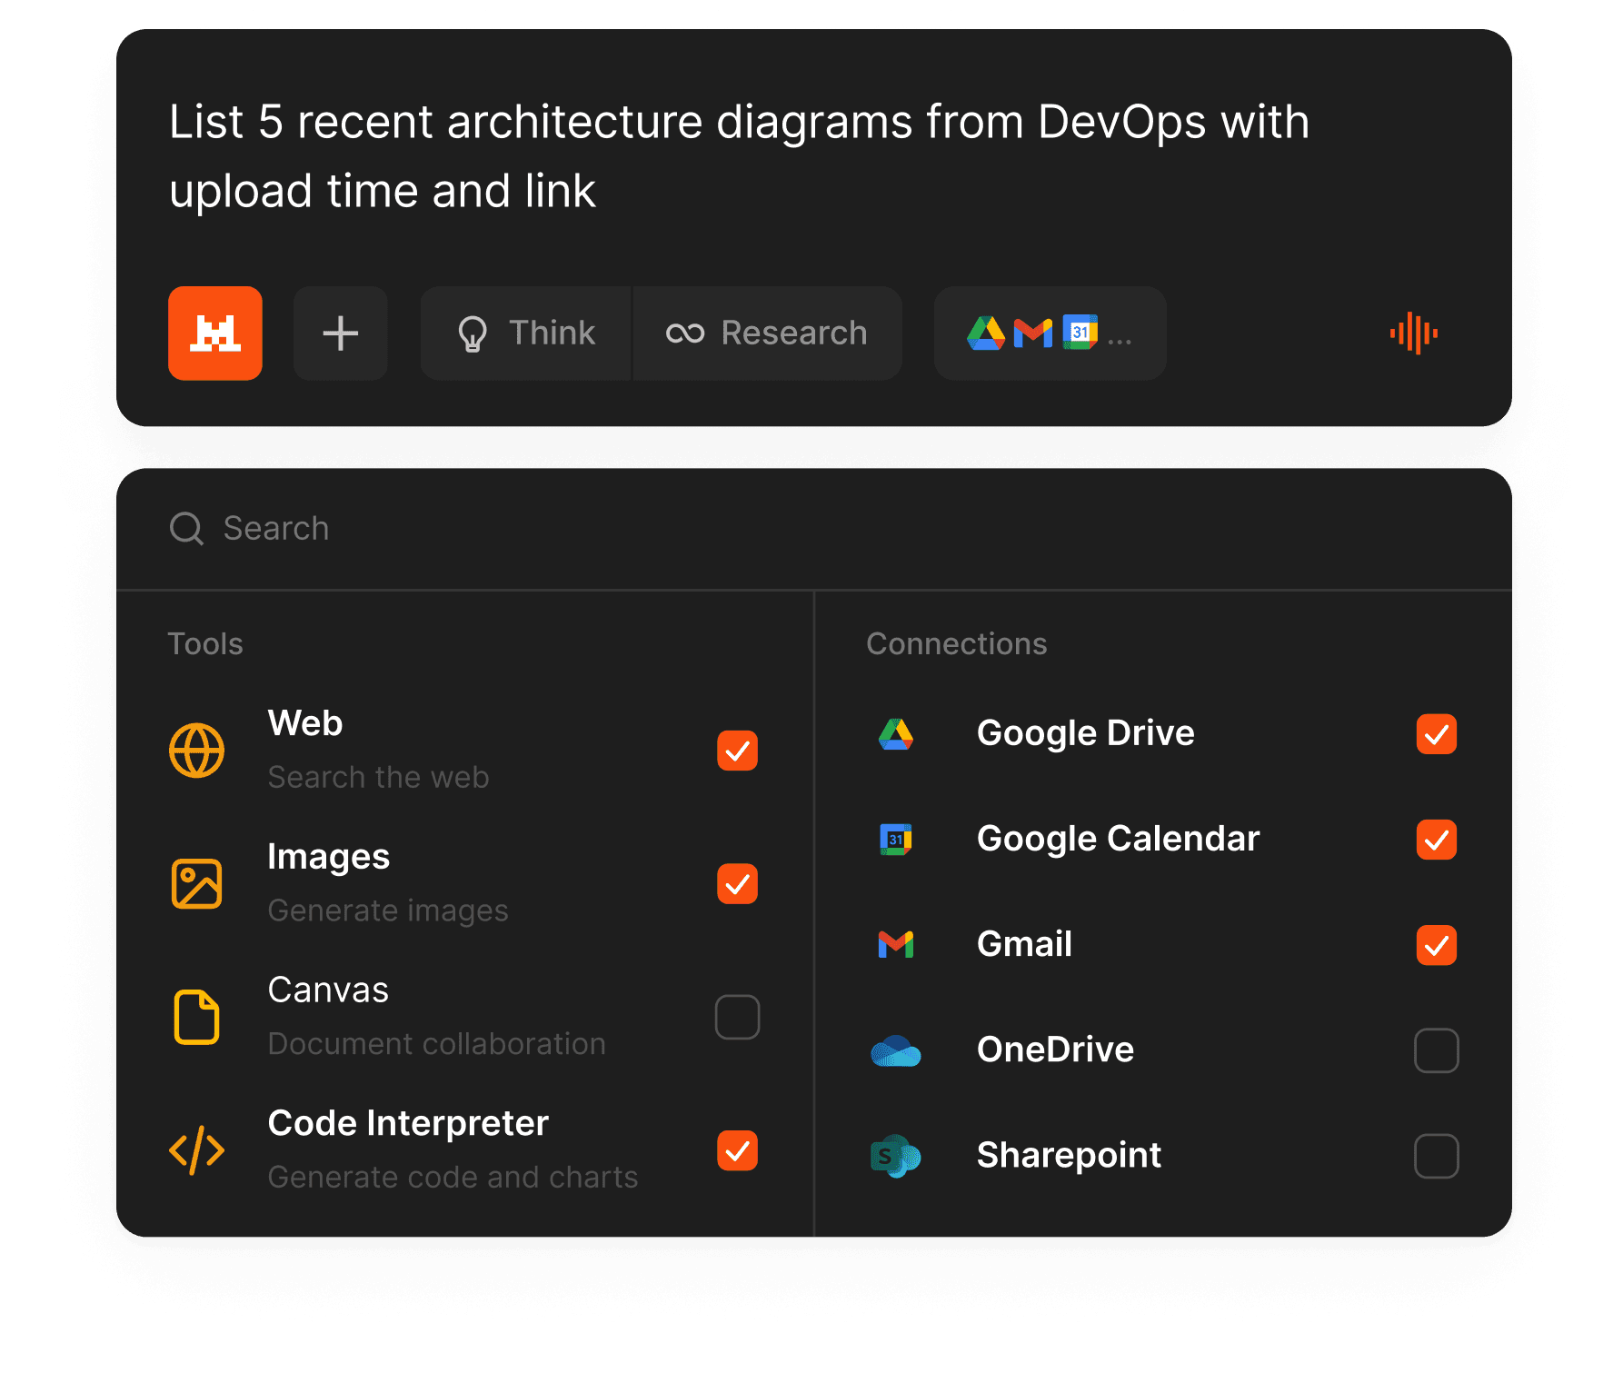This screenshot has height=1373, width=1623.
Task: Enable the Canvas checkbox
Action: tap(737, 1017)
